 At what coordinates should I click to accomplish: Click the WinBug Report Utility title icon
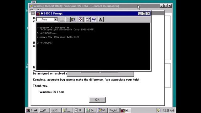pyautogui.click(x=31, y=6)
